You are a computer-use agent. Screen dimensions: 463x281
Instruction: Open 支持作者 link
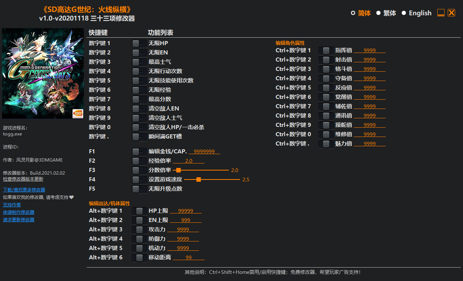12,205
